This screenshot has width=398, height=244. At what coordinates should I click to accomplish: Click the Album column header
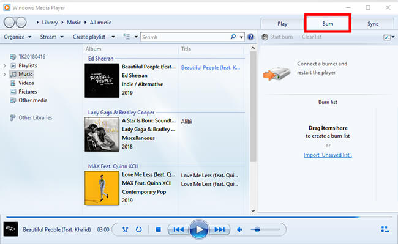point(93,49)
